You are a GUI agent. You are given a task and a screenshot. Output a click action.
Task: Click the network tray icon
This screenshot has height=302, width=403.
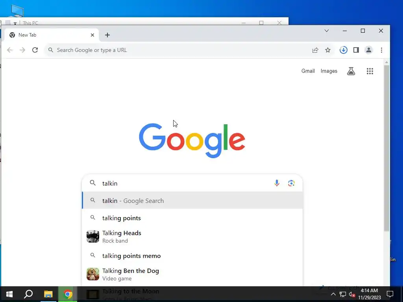[x=343, y=294]
